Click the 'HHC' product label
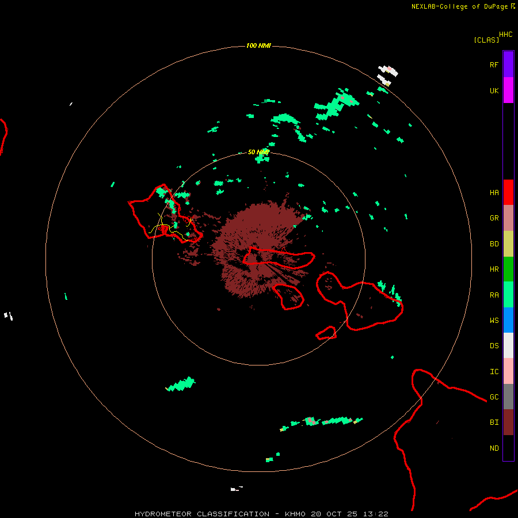The image size is (518, 518). [505, 35]
